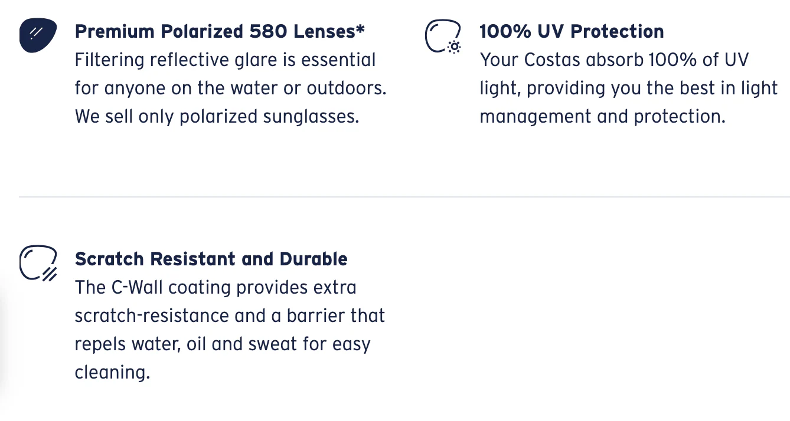Click the horizontal divider line between sections
The image size is (790, 421).
point(404,196)
